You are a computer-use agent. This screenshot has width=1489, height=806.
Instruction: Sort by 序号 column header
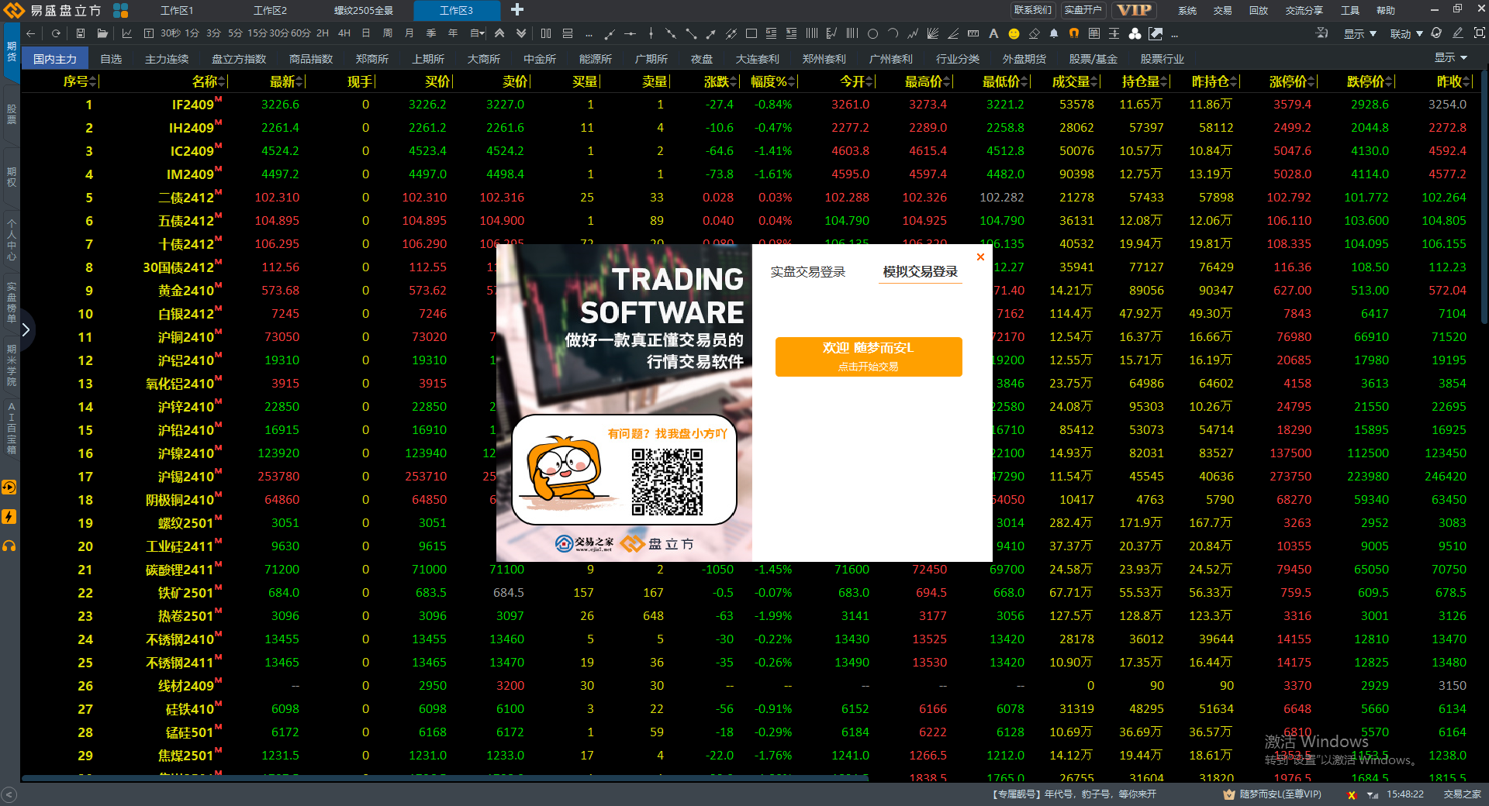[80, 81]
